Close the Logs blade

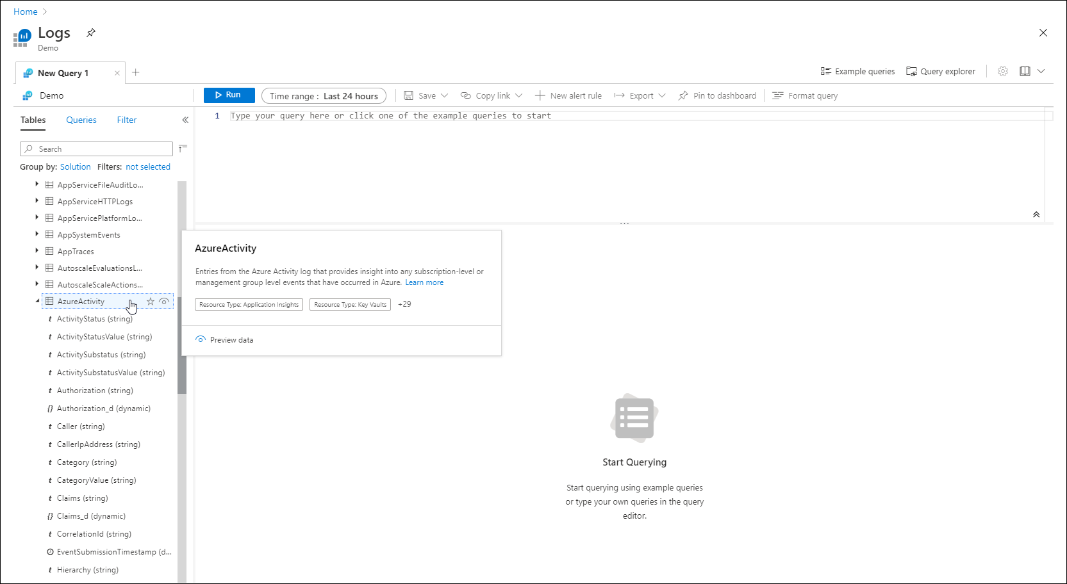(1043, 33)
